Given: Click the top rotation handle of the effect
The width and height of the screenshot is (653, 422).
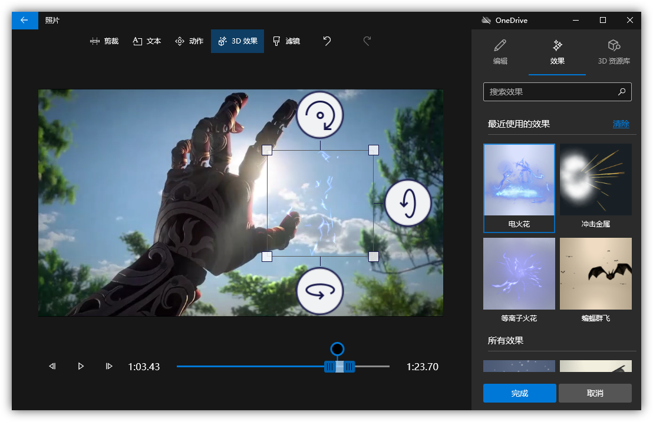Looking at the screenshot, I should point(320,115).
